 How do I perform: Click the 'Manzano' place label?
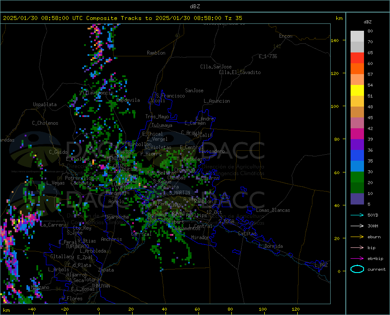(40, 287)
